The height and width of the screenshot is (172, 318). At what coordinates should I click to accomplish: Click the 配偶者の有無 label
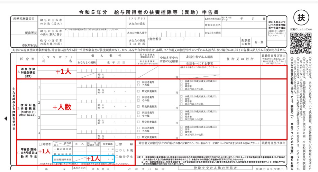246,42
